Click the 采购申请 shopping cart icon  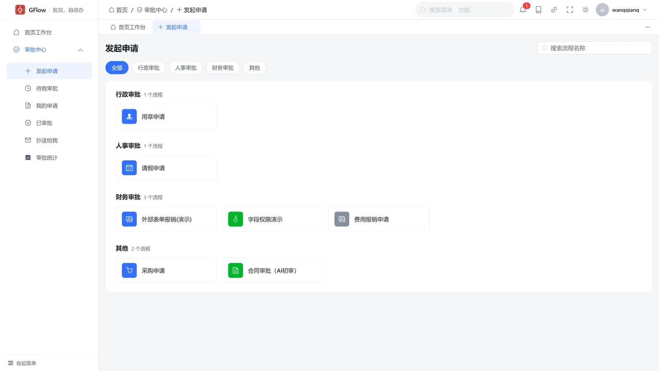(129, 270)
